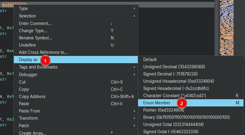Screen dimensions: 245x135
Task: Open the Transform submenu
Action: click(28, 118)
